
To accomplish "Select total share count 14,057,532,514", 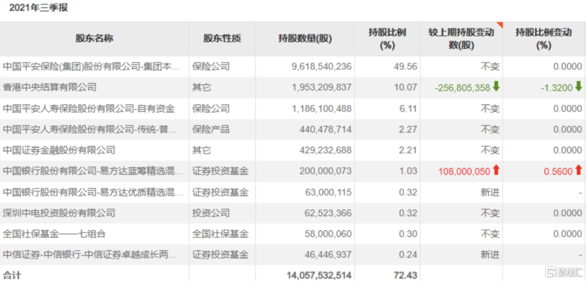I will click(319, 276).
